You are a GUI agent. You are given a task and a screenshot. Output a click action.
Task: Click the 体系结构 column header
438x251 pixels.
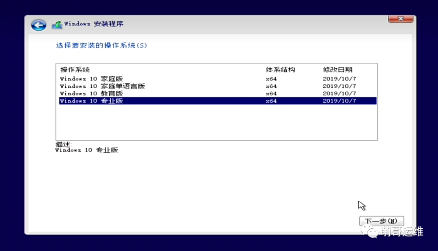[281, 70]
